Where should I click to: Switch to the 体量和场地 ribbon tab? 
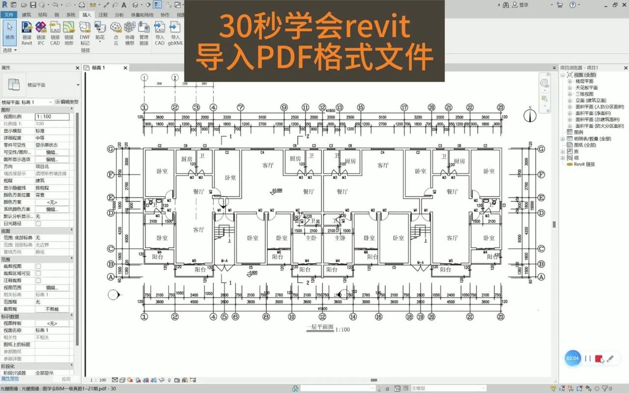(x=142, y=15)
